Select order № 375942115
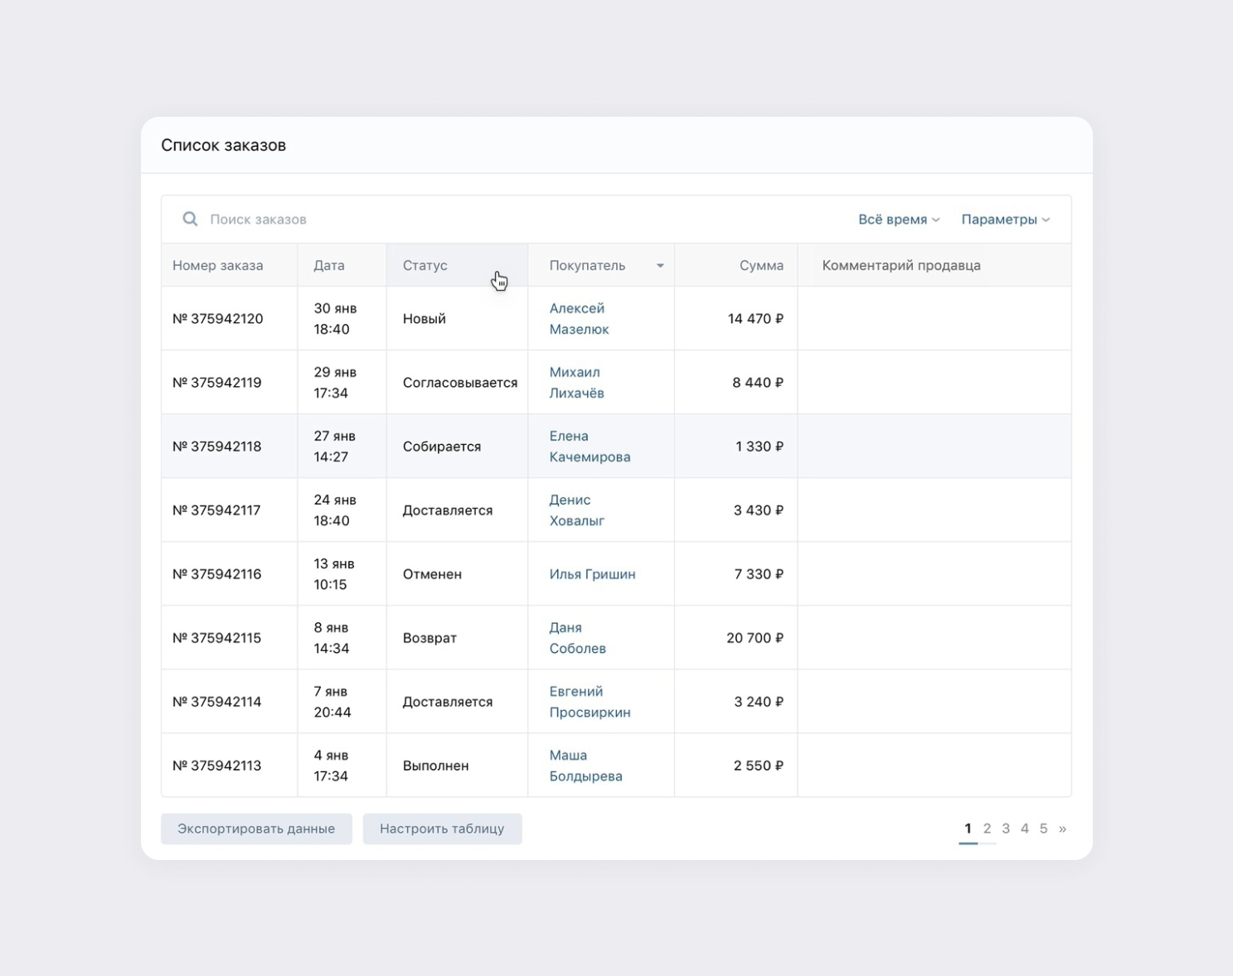1233x976 pixels. (216, 638)
